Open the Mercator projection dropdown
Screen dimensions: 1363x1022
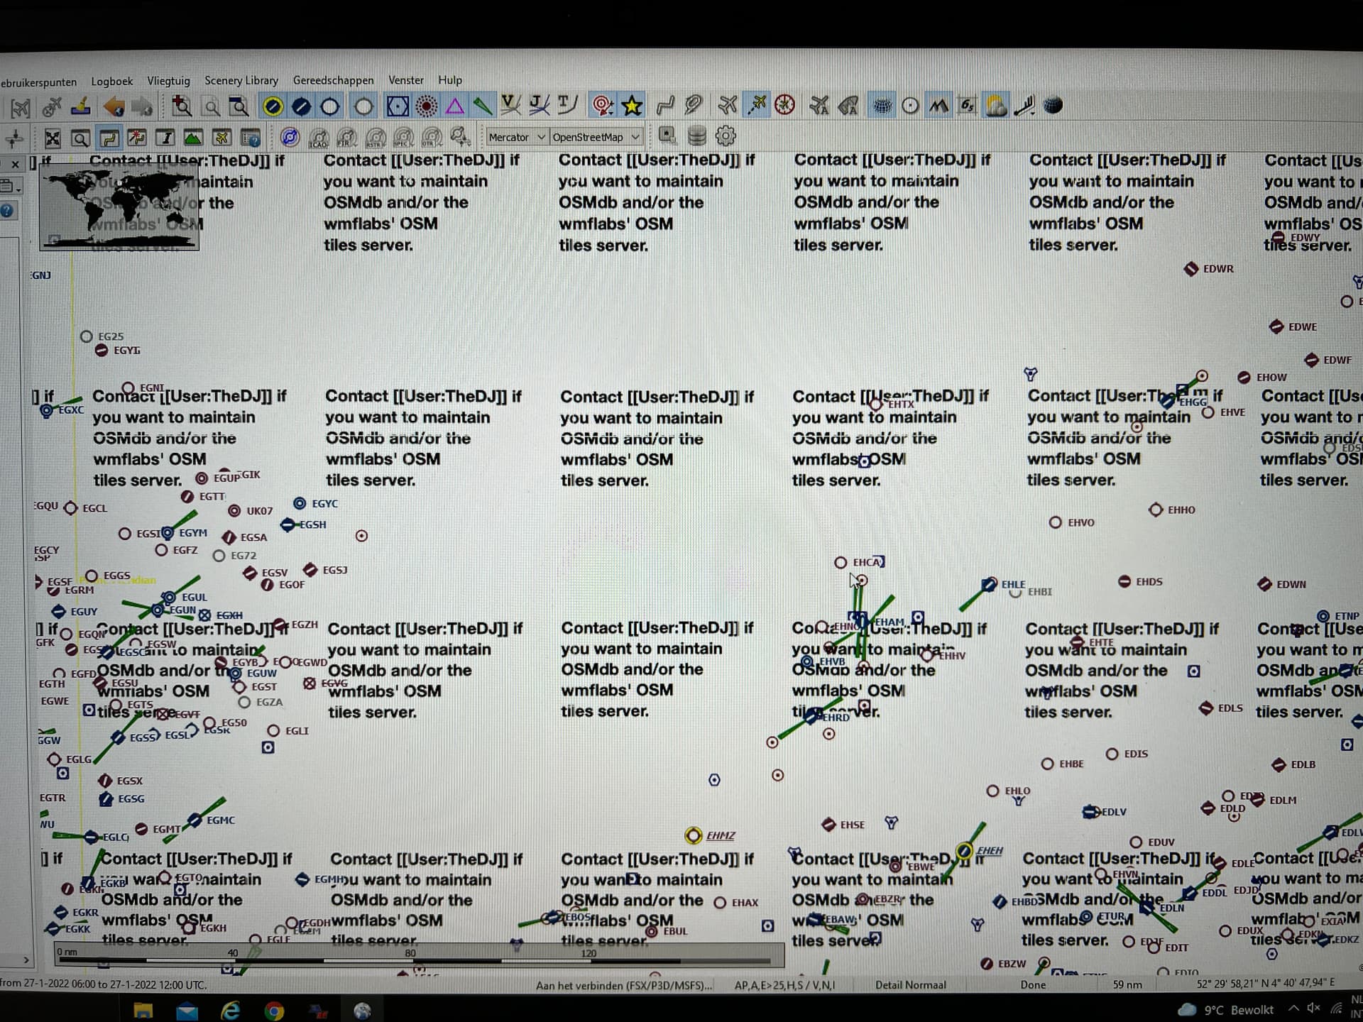coord(516,137)
